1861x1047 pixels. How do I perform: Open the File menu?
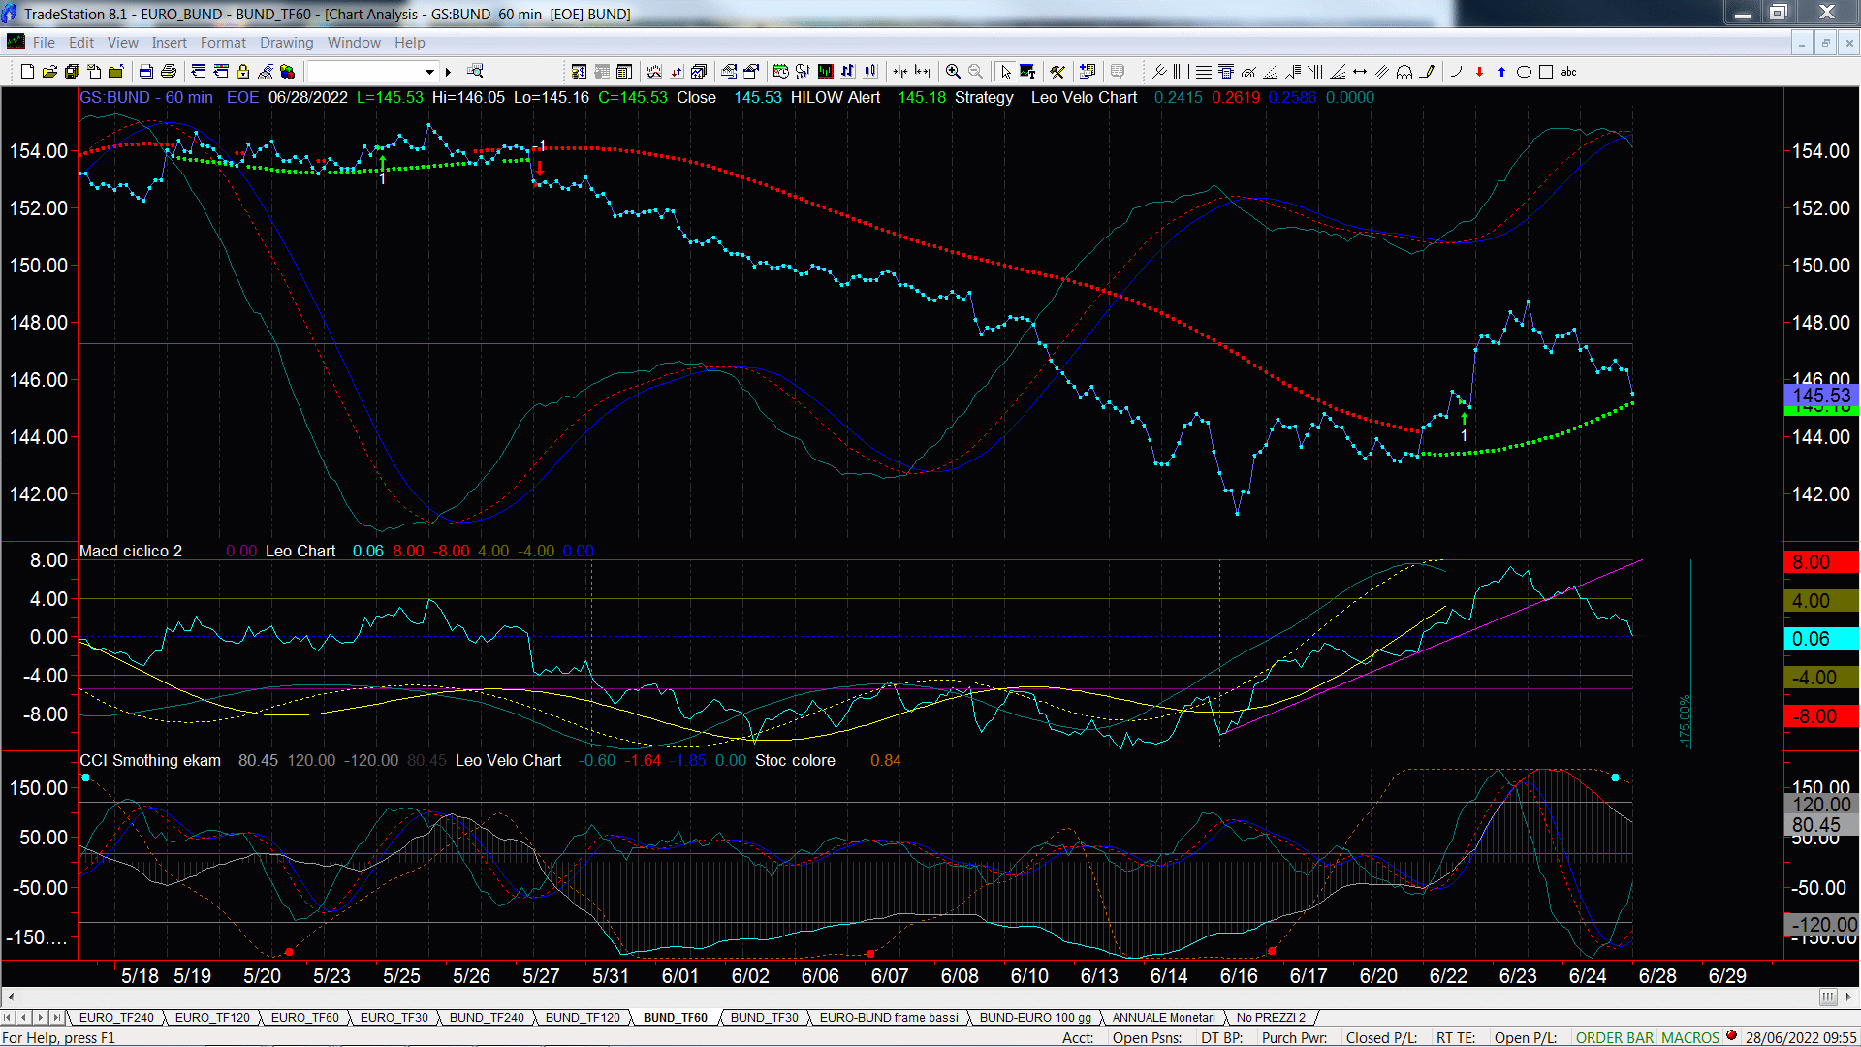coord(44,43)
